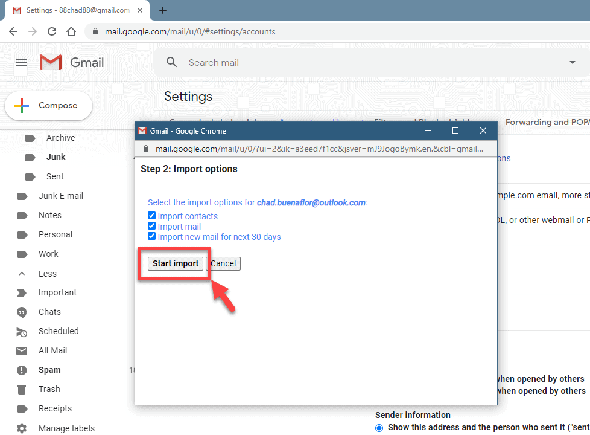
Task: Click the Work label tag icon
Action: click(22, 254)
